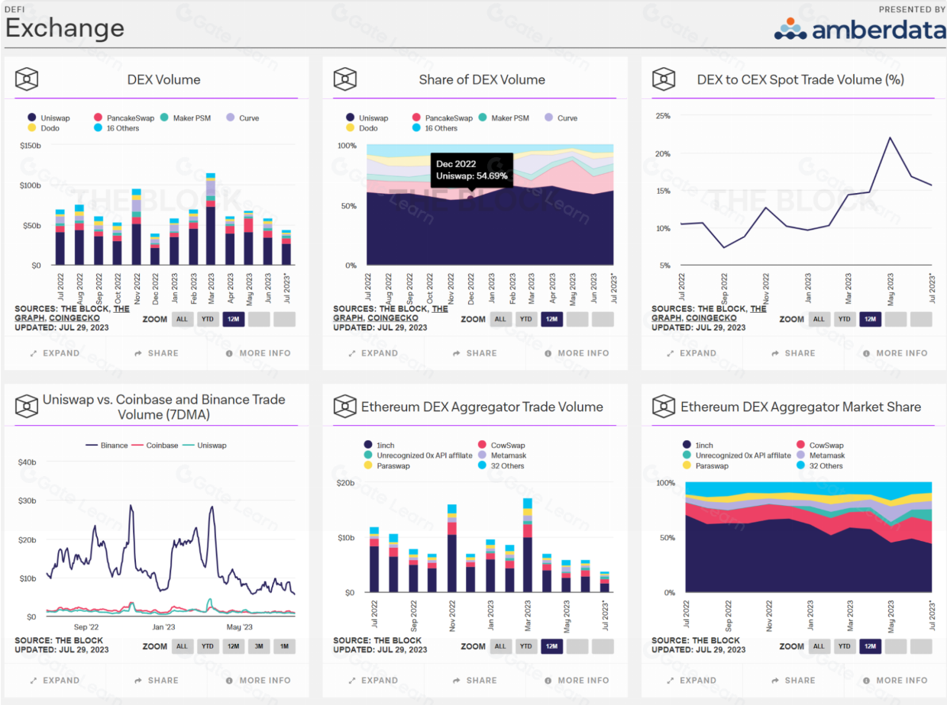This screenshot has width=947, height=705.
Task: Click PancakeSwap pink swatch in Share of DEX legend
Action: [x=417, y=118]
